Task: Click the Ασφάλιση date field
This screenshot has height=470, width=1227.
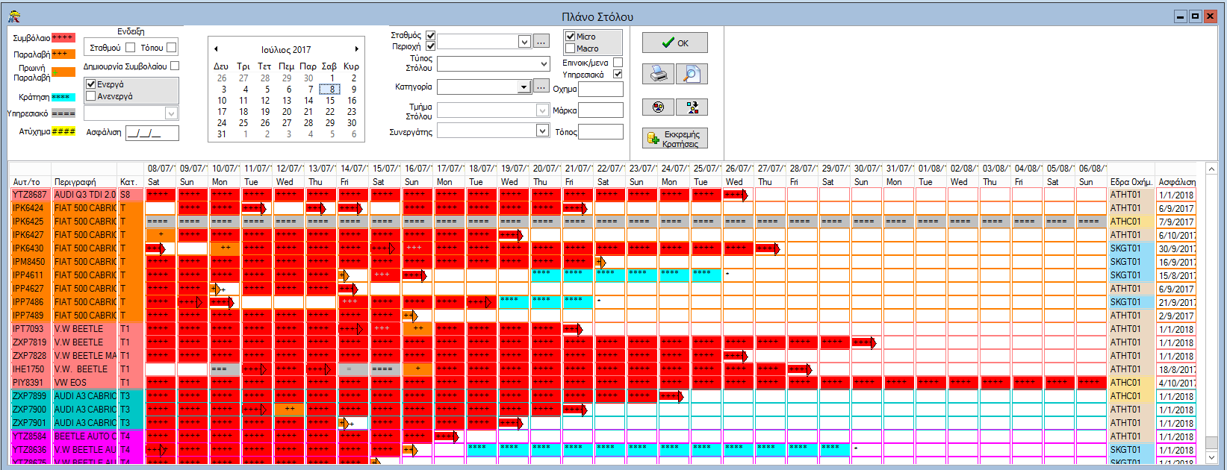Action: point(152,133)
